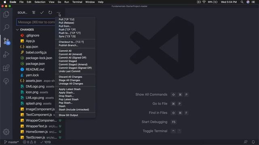Open the Terminal menu

77,2
